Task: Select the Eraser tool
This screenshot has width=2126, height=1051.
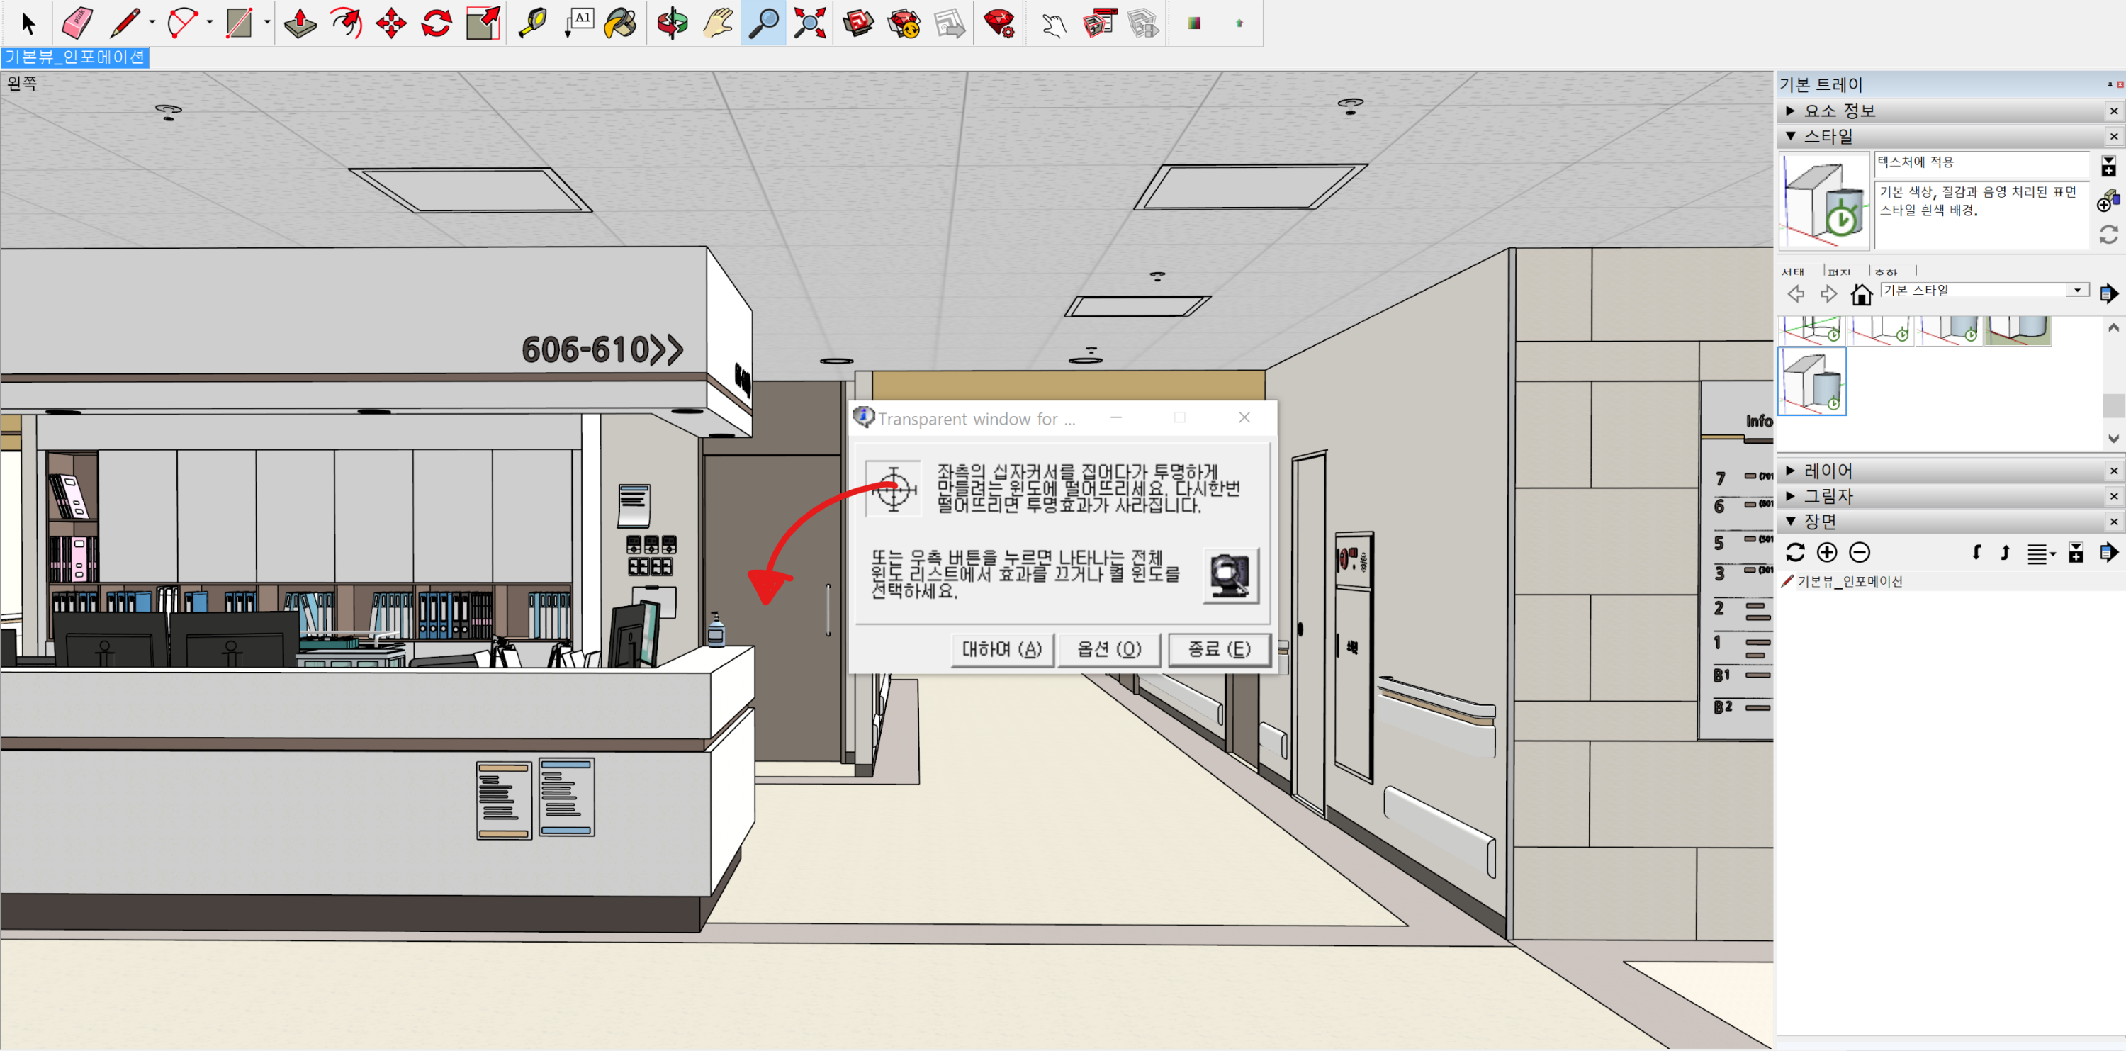Action: [x=77, y=22]
